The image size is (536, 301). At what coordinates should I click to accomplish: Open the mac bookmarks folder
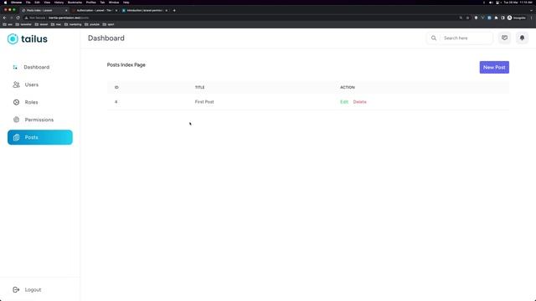(x=56, y=24)
